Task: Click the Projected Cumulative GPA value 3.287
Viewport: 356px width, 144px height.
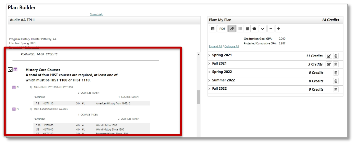Action: click(x=282, y=43)
